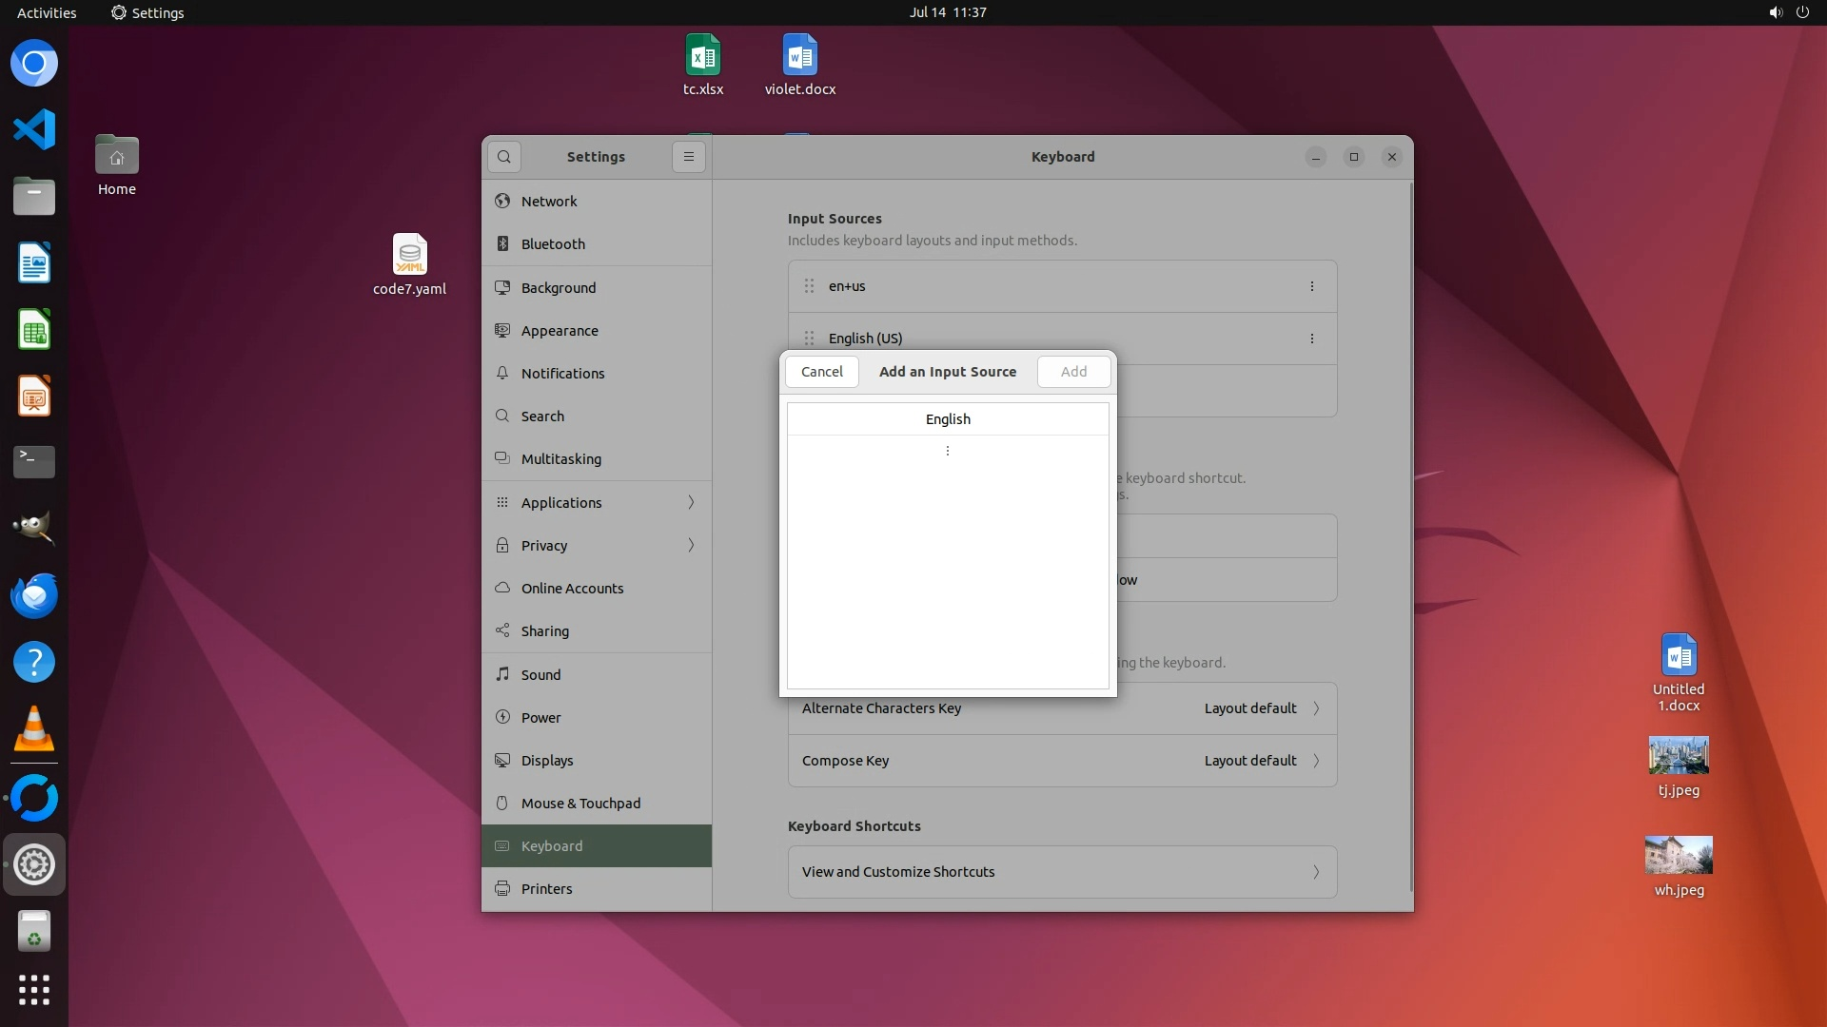Launch VLC media player from the dock
The width and height of the screenshot is (1827, 1027).
click(34, 729)
